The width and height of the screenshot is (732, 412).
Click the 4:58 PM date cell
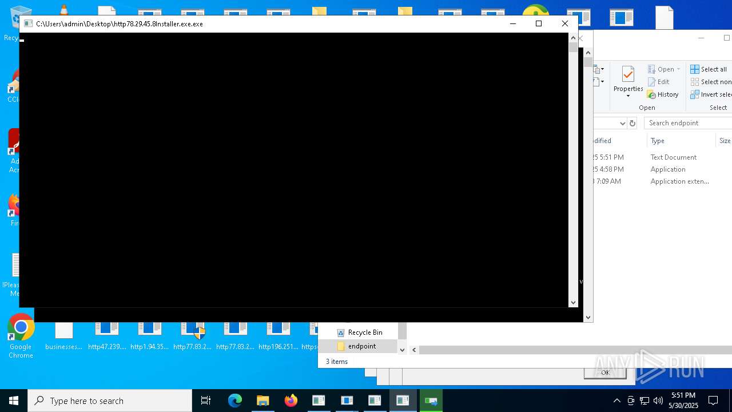point(608,169)
